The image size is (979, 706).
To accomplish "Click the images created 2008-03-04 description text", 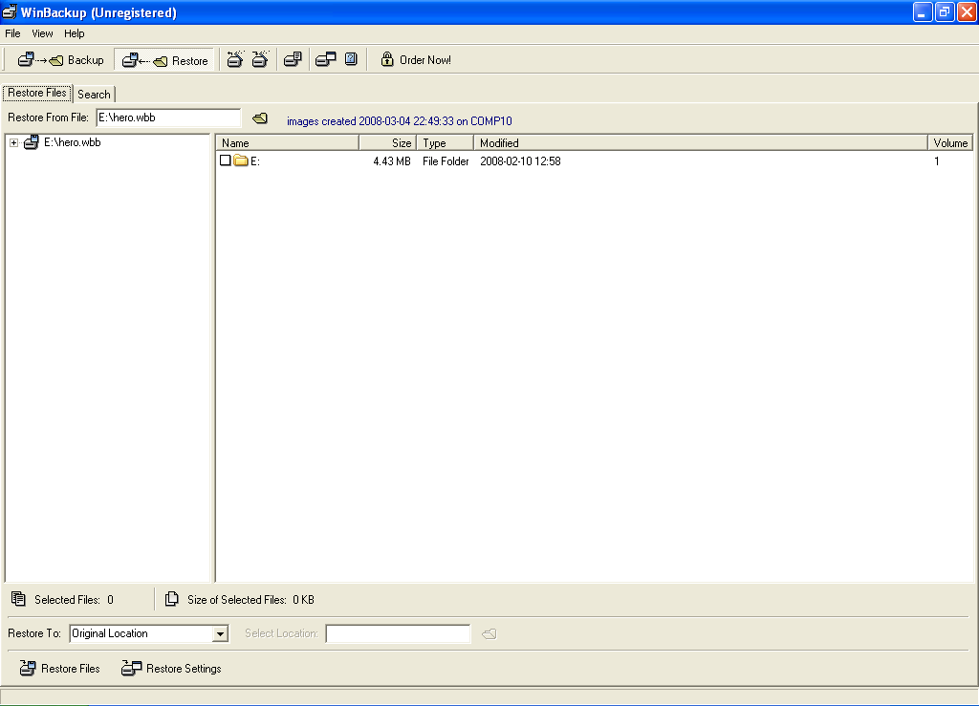I will tap(400, 121).
